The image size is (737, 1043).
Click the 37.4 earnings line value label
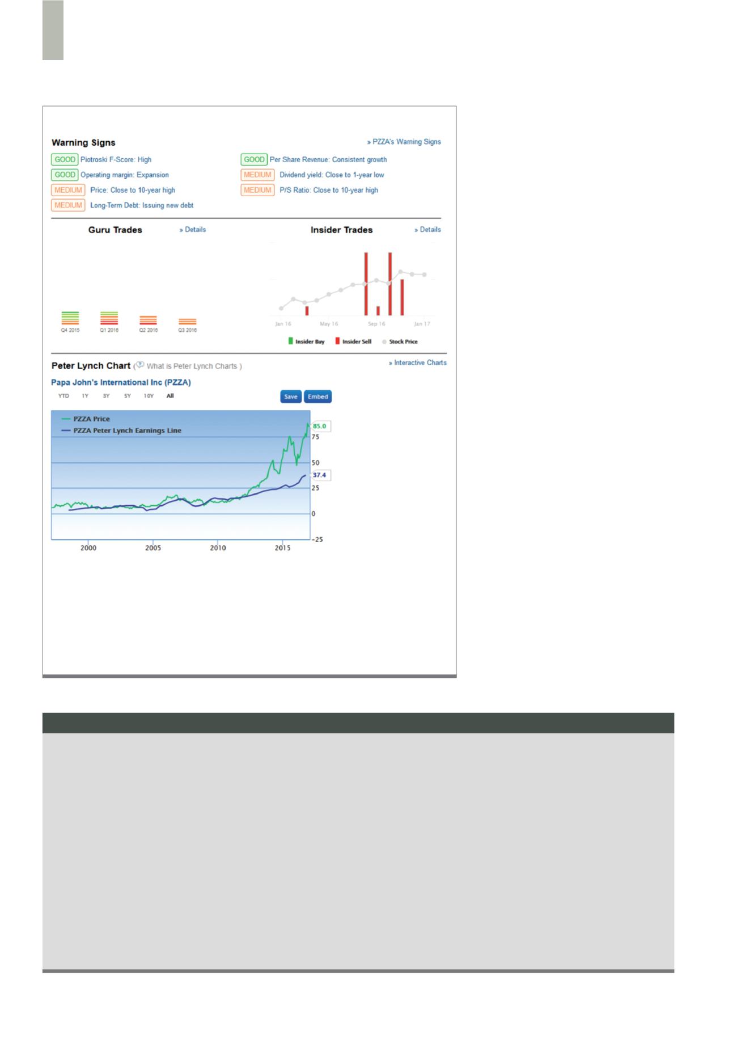click(x=320, y=476)
